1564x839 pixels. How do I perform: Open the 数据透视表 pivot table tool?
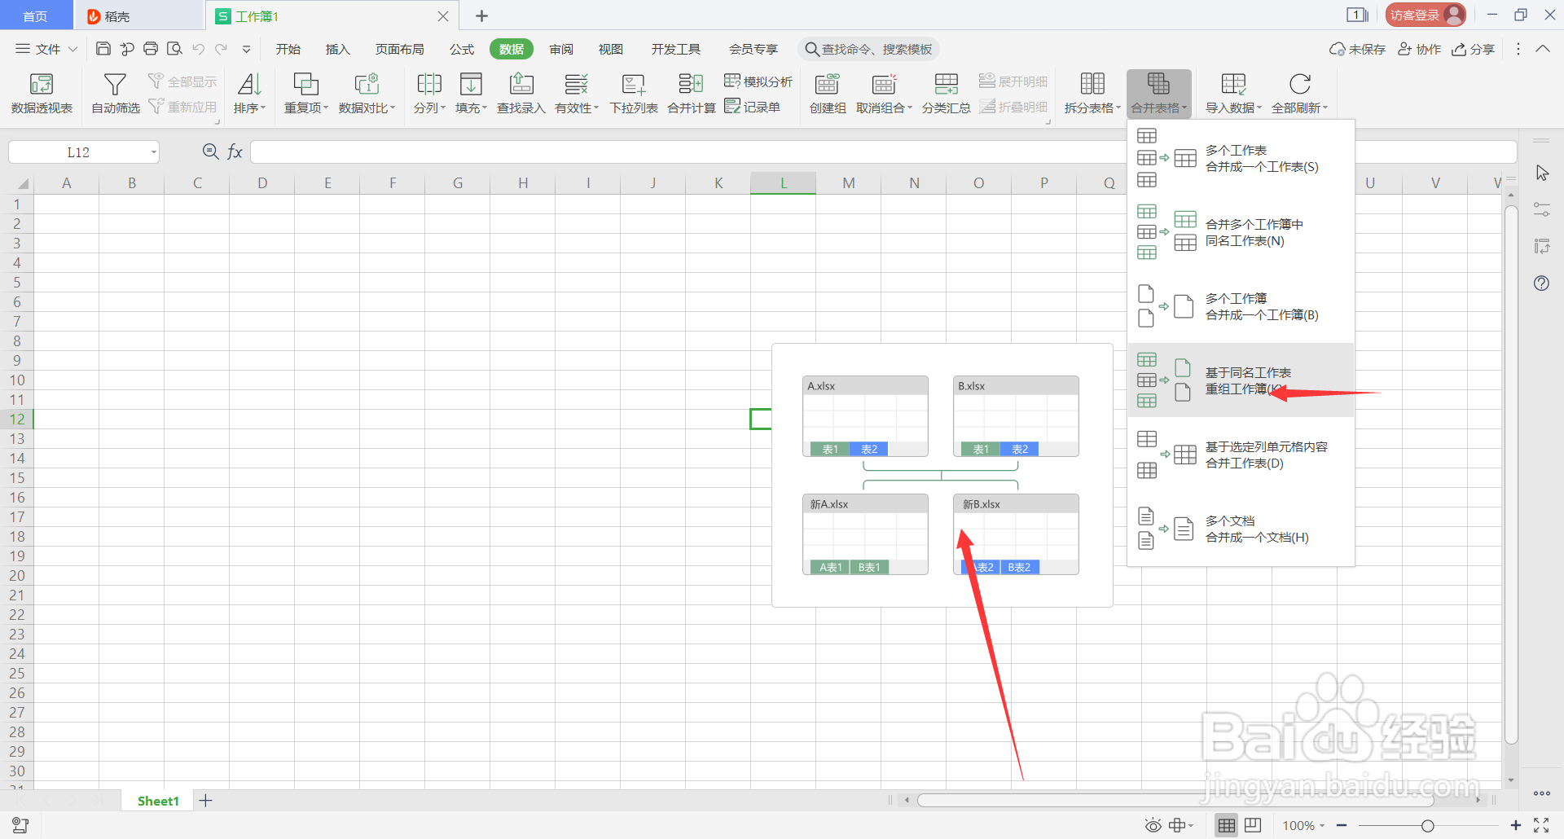[42, 94]
